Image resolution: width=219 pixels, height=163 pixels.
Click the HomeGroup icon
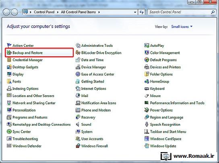pos(147,81)
